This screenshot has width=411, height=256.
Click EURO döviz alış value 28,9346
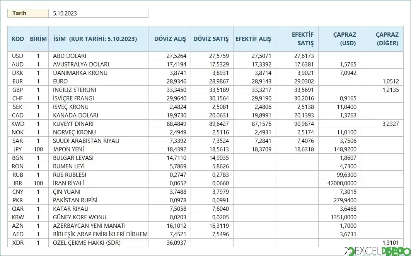(170, 81)
